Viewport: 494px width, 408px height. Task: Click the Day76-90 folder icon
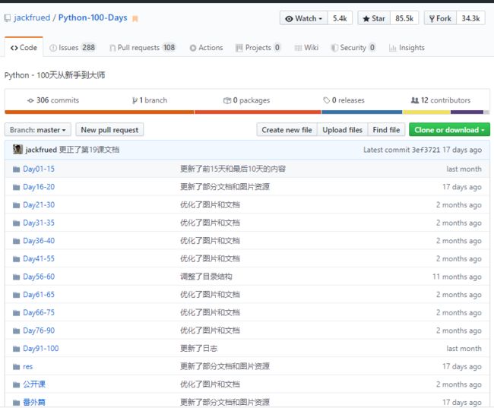pyautogui.click(x=17, y=331)
